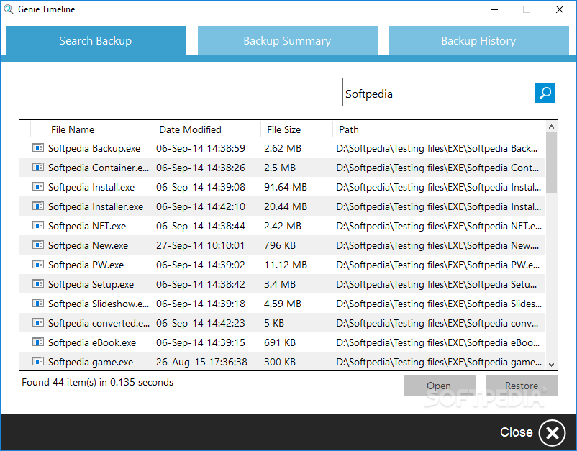Image resolution: width=577 pixels, height=451 pixels.
Task: Click the file size 796 KB
Action: pos(280,245)
